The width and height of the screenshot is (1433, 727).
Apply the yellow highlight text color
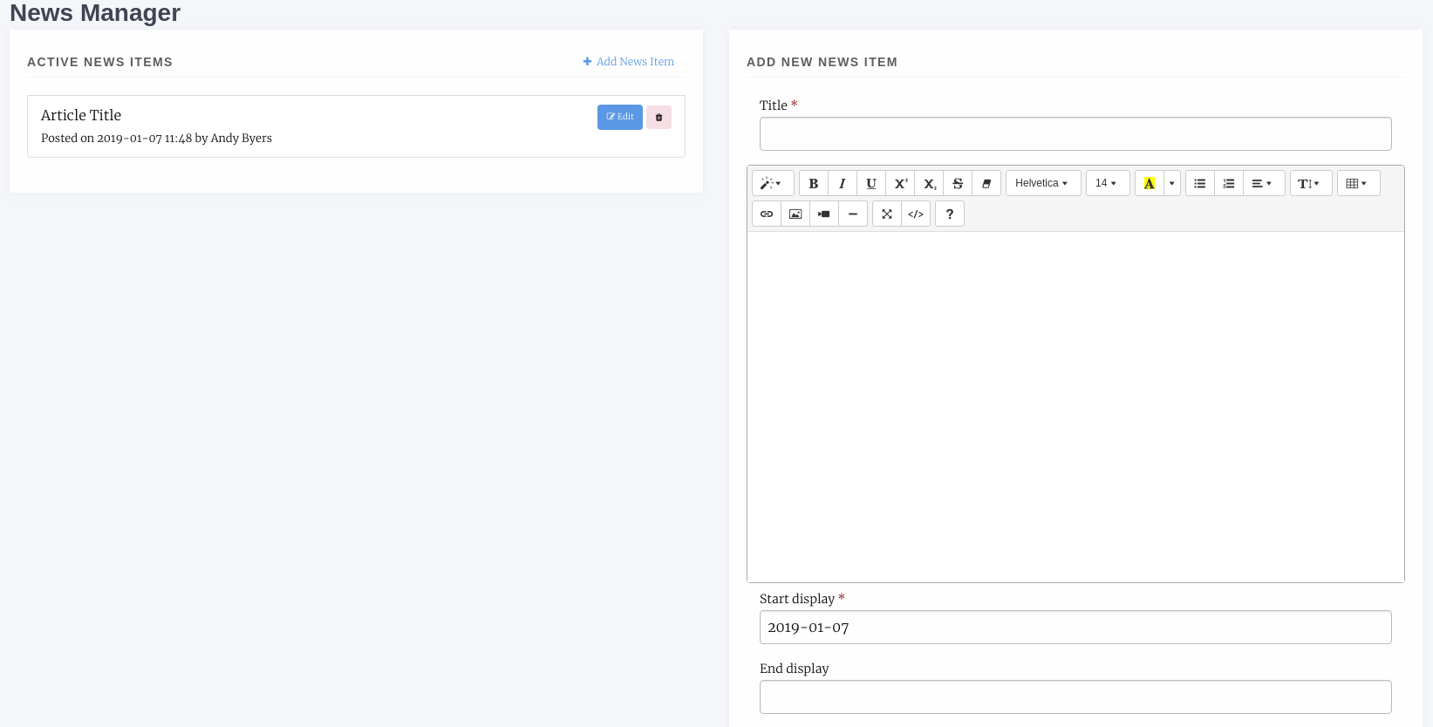1149,183
